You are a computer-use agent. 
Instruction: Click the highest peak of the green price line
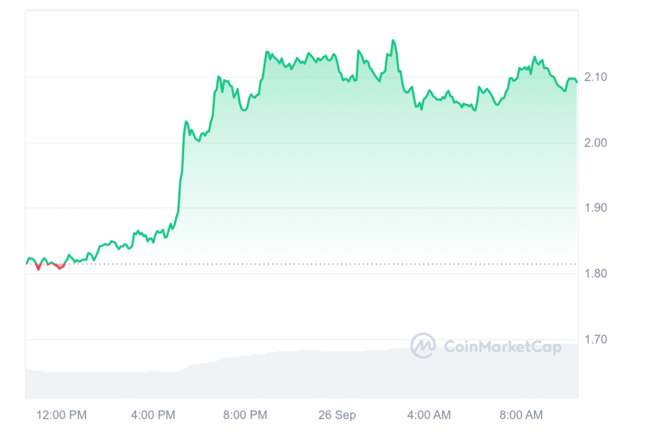394,40
